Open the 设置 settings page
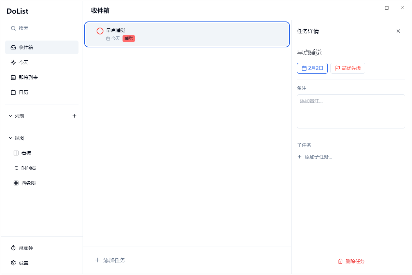Viewport: 412px width, 275px height. click(23, 263)
